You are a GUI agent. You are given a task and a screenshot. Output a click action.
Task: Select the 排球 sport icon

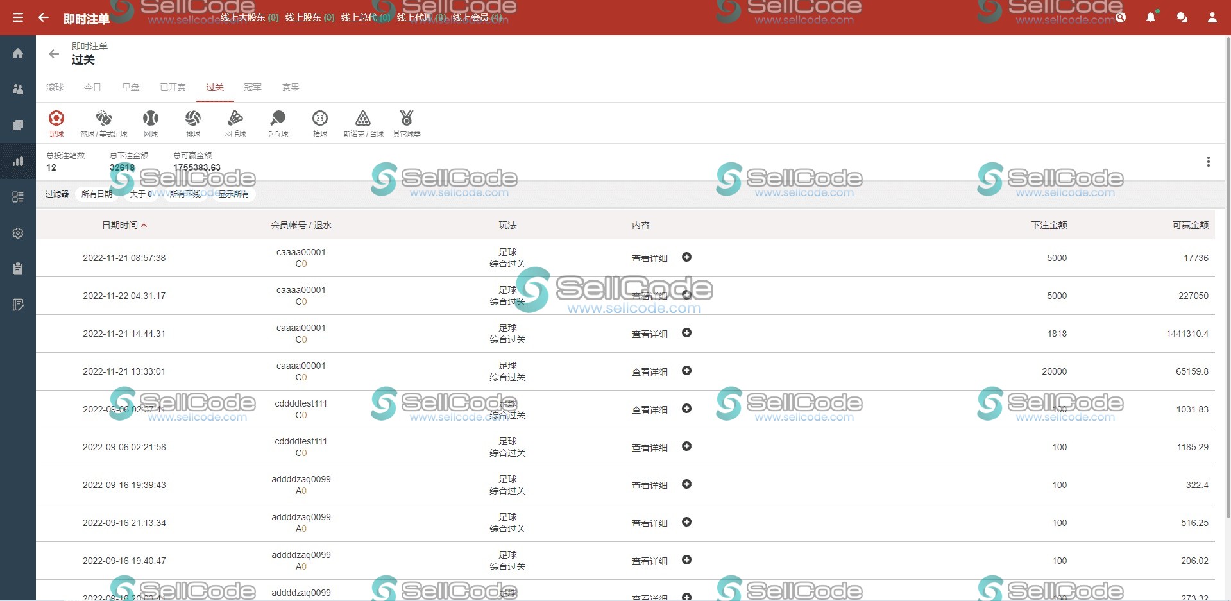click(x=193, y=123)
